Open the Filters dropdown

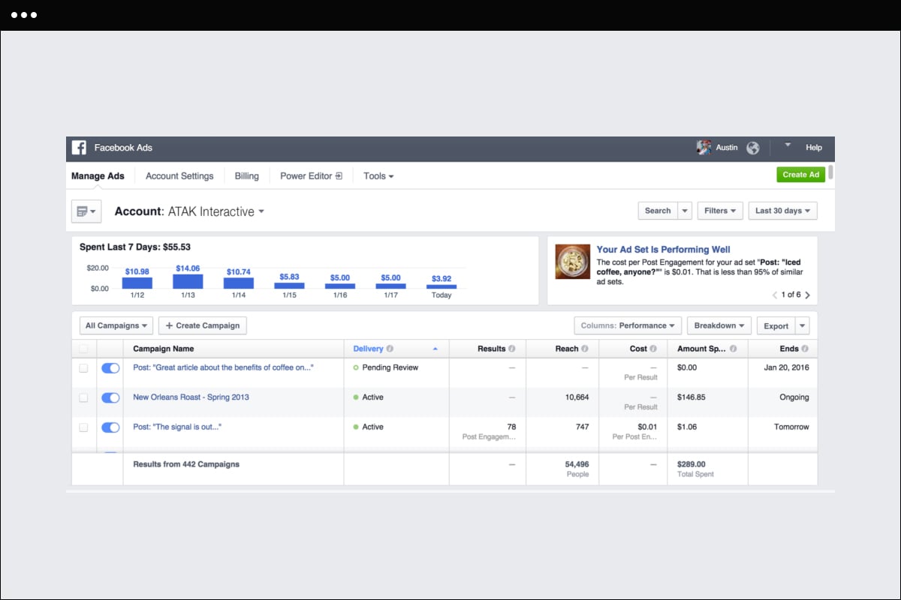(x=720, y=211)
